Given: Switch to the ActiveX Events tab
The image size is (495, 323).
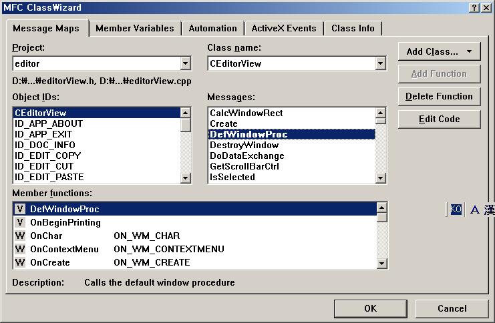Looking at the screenshot, I should (x=284, y=29).
